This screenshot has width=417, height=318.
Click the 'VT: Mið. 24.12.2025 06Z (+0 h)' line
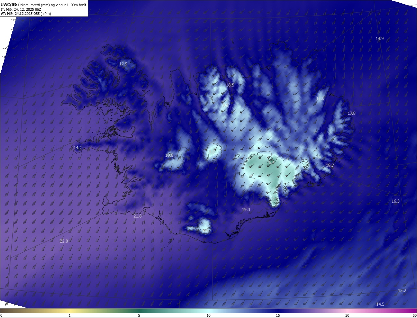click(x=26, y=14)
